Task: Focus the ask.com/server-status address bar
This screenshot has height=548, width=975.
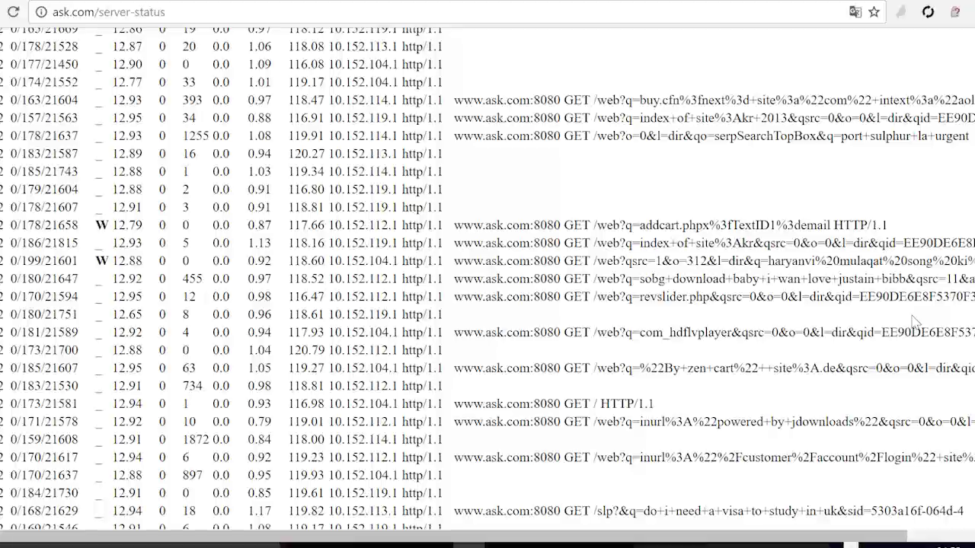Action: (381, 12)
